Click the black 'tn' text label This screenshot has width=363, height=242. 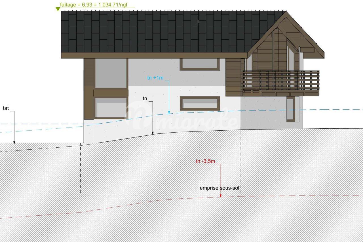tap(145, 98)
